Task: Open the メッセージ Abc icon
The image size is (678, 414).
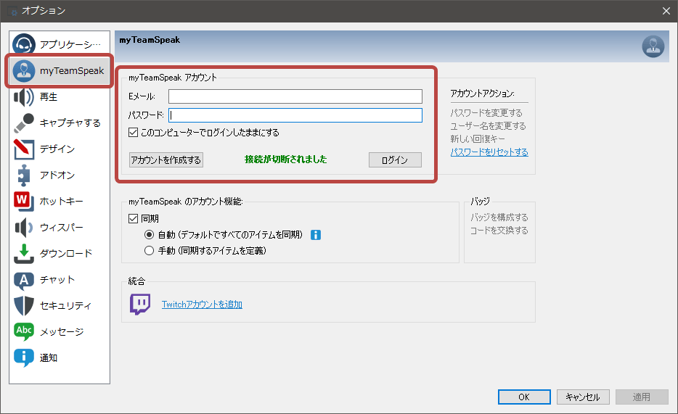Action: [24, 331]
